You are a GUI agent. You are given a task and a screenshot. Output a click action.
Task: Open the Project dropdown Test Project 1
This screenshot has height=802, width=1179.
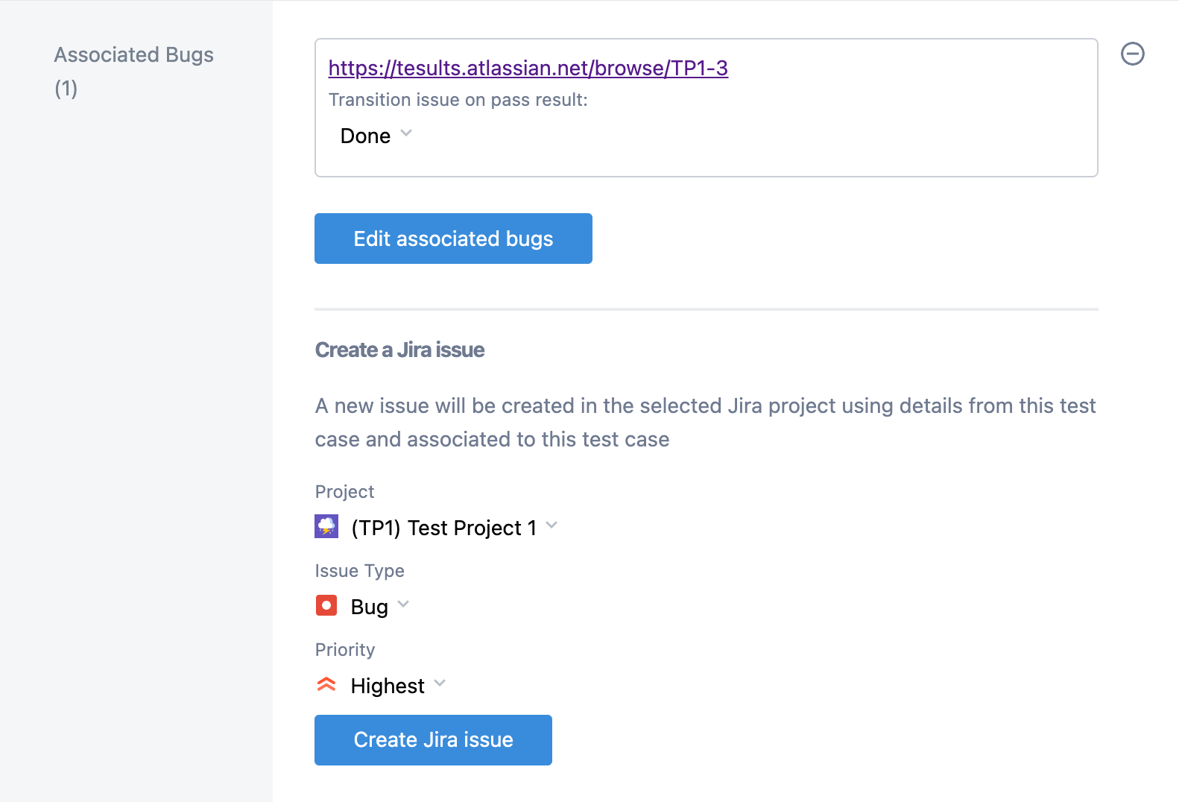436,527
